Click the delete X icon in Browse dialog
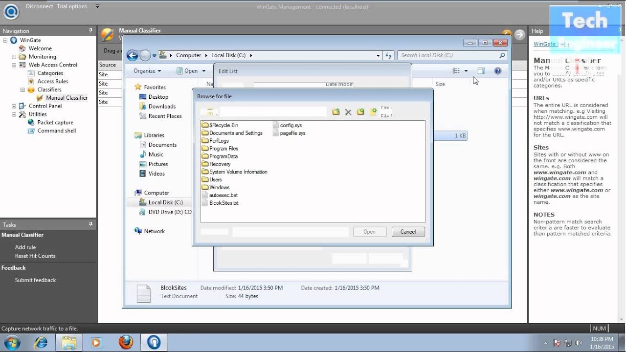 (348, 112)
